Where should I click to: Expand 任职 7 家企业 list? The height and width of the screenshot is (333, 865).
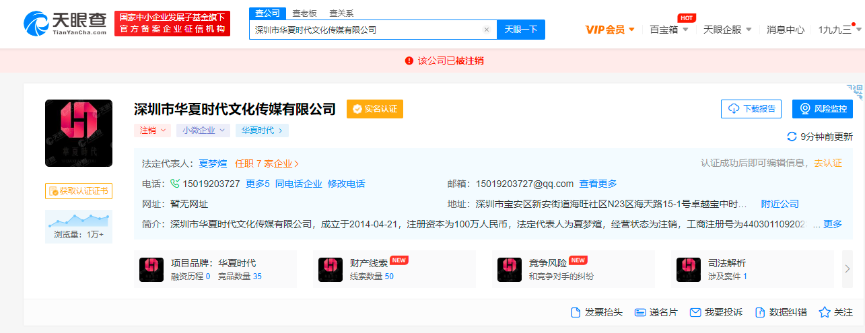coord(267,163)
